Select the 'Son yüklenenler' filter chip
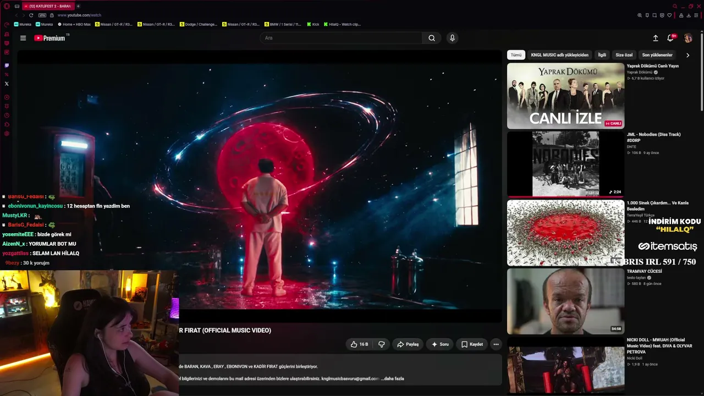This screenshot has height=396, width=704. (x=657, y=55)
